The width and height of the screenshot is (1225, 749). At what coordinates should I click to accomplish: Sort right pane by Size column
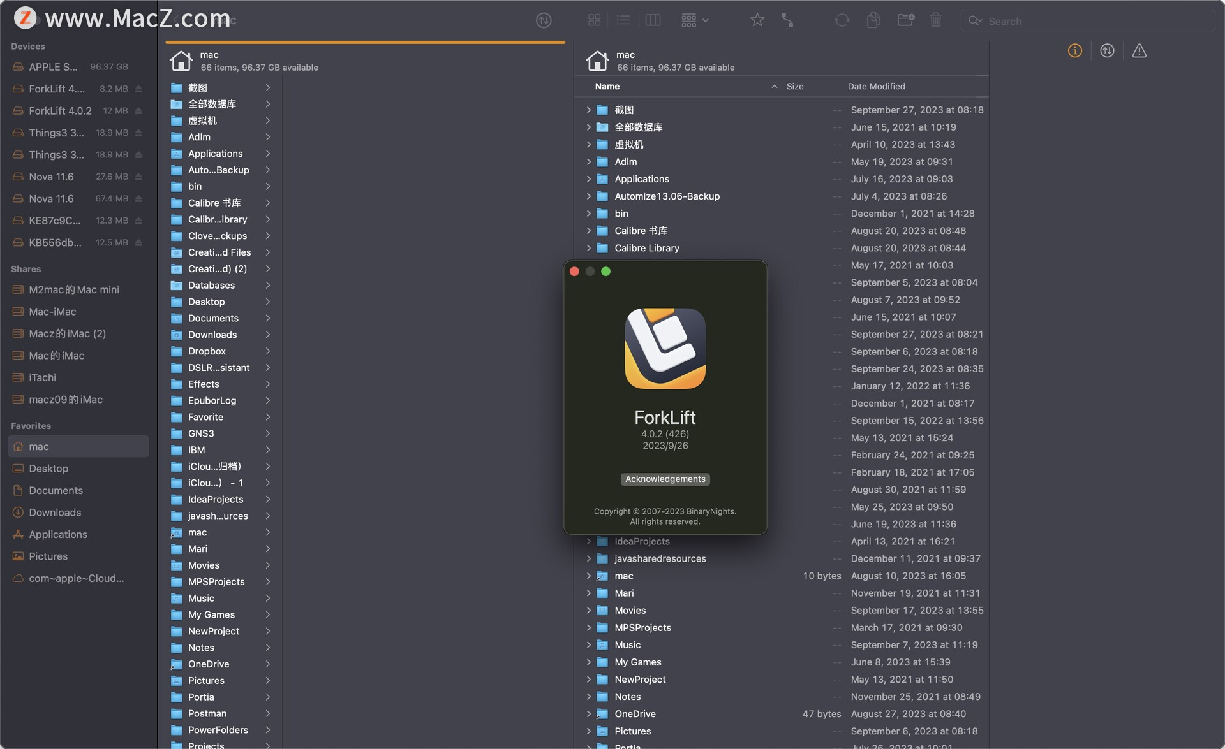point(795,87)
